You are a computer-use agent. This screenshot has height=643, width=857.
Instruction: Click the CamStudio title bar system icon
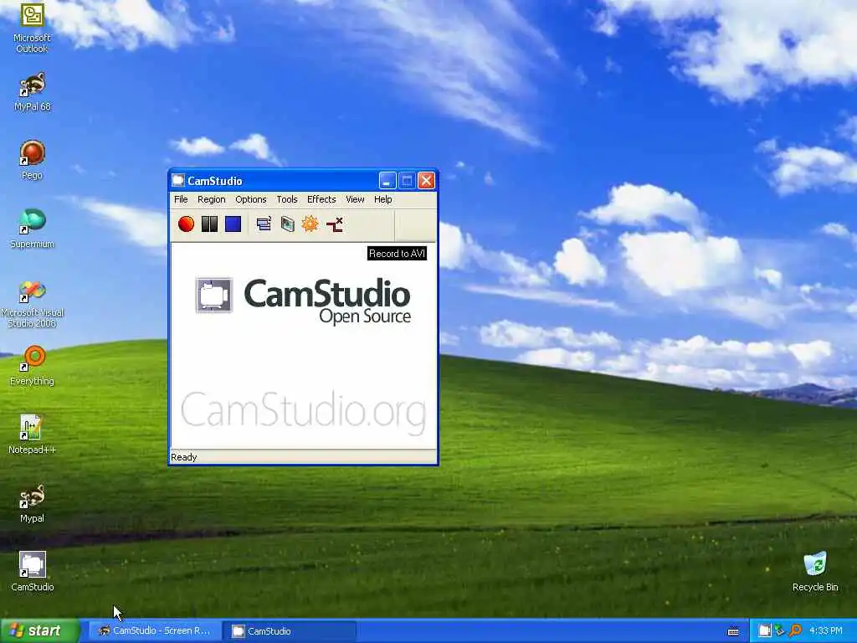tap(178, 181)
